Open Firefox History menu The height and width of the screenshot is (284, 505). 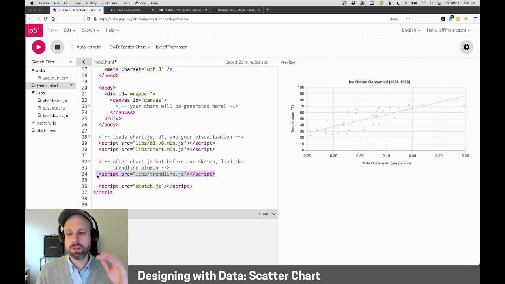coord(91,3)
